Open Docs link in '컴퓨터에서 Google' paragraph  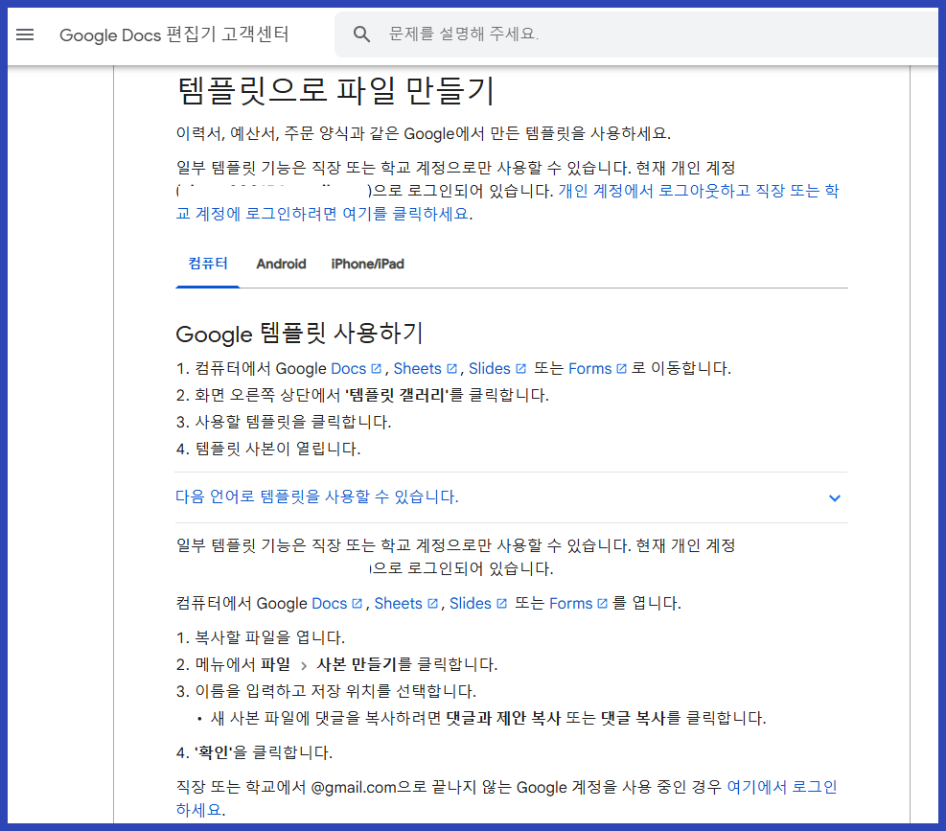(x=330, y=603)
